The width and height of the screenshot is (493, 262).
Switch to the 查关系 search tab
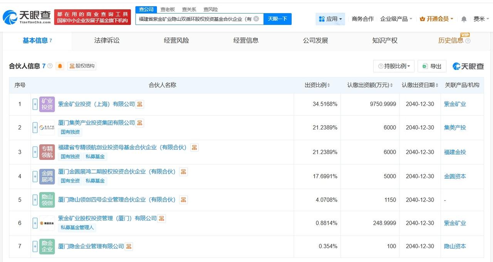[x=189, y=9]
